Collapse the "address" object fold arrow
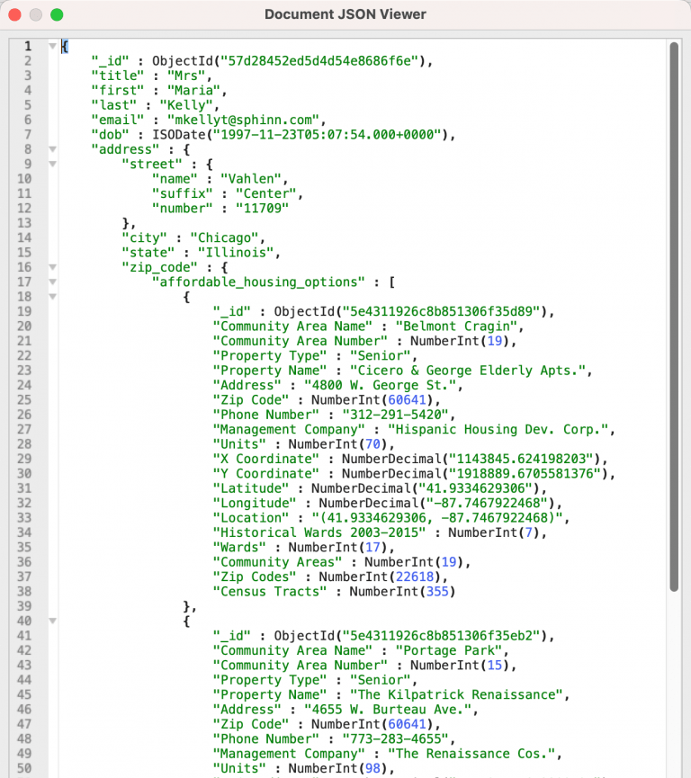Image resolution: width=691 pixels, height=778 pixels. tap(52, 149)
